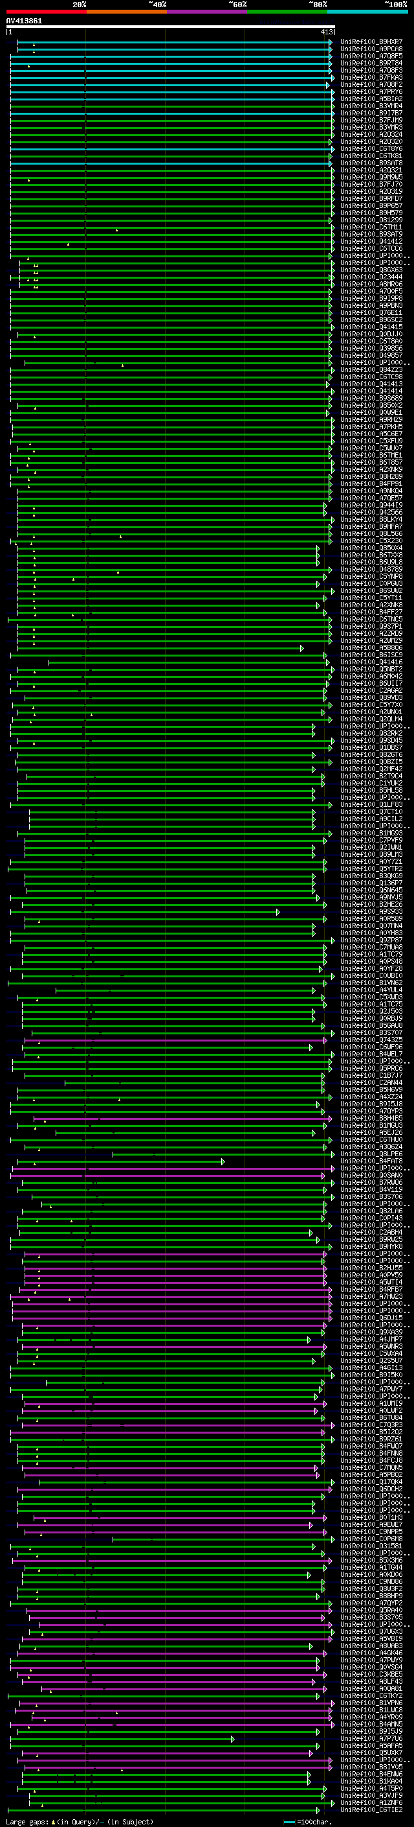This screenshot has width=414, height=1827.
Task: Select the UniRef100_C6TM11 label
Action: tap(371, 227)
